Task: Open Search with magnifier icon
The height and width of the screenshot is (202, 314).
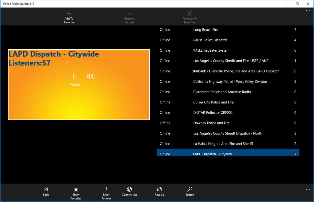Action: 190,189
